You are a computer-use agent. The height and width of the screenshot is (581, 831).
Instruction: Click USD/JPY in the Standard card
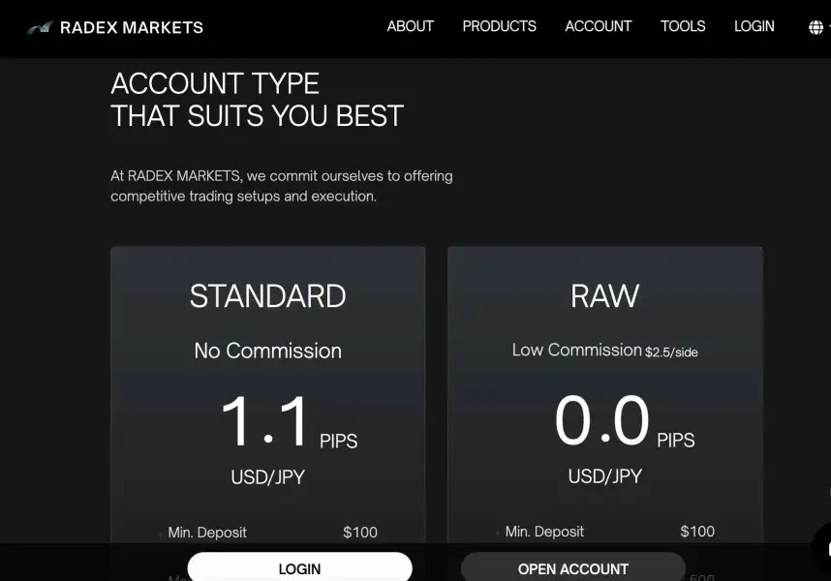point(267,476)
